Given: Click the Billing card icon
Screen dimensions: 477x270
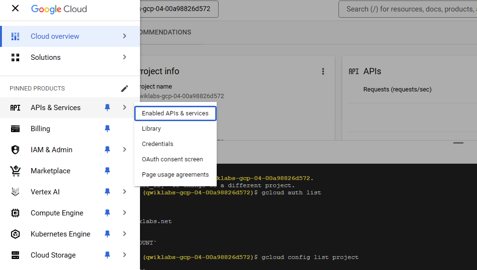Looking at the screenshot, I should pos(15,129).
